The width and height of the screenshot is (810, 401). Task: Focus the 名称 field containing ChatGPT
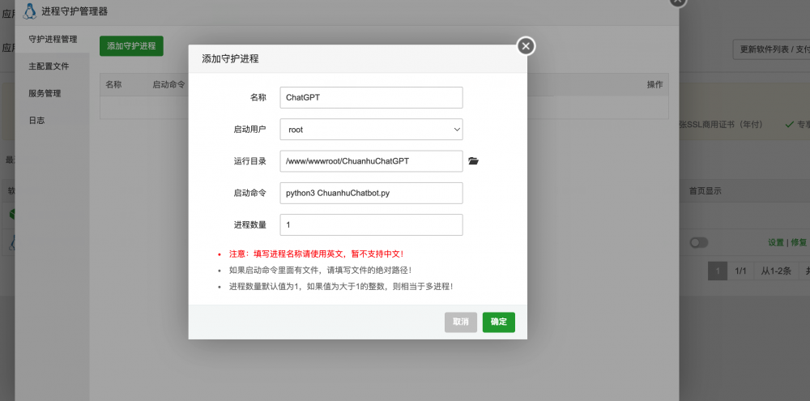tap(371, 97)
